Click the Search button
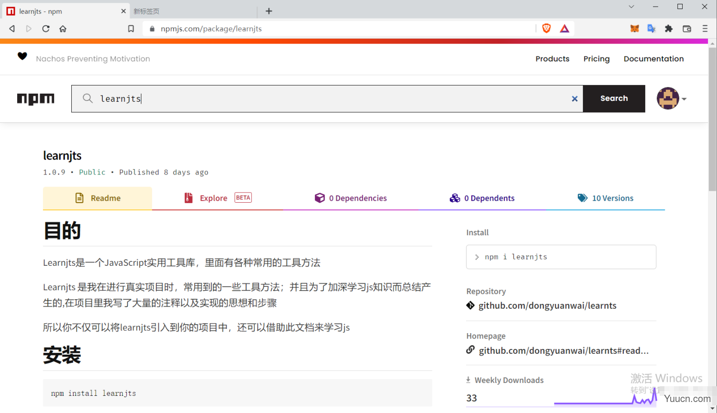 (x=614, y=98)
